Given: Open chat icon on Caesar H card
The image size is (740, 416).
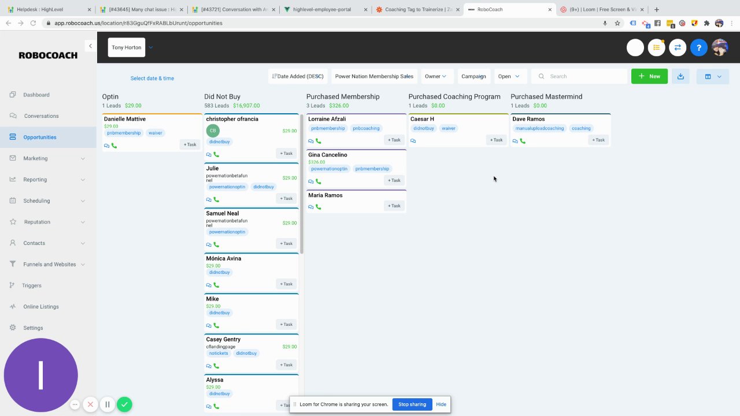Looking at the screenshot, I should coord(413,141).
